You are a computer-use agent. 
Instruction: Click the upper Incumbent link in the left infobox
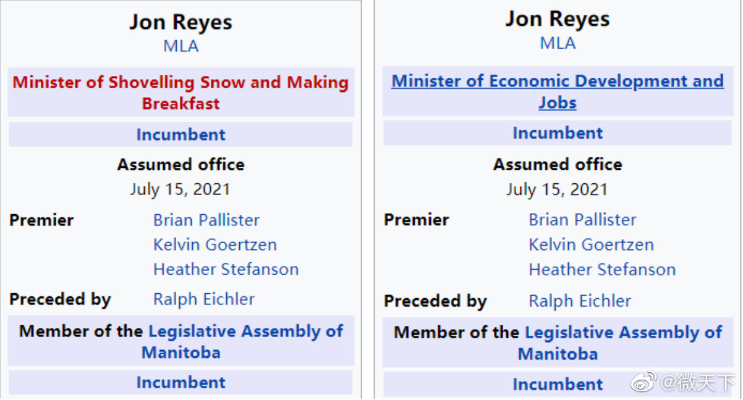tap(180, 135)
